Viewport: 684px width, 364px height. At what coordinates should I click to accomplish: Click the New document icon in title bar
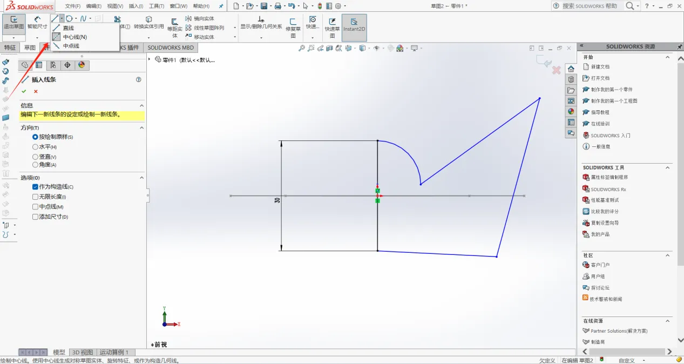[235, 6]
